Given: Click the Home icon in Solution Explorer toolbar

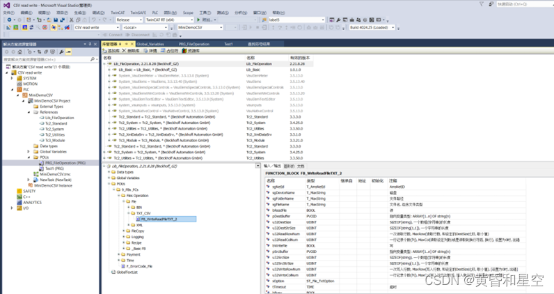Looking at the screenshot, I should 19,52.
